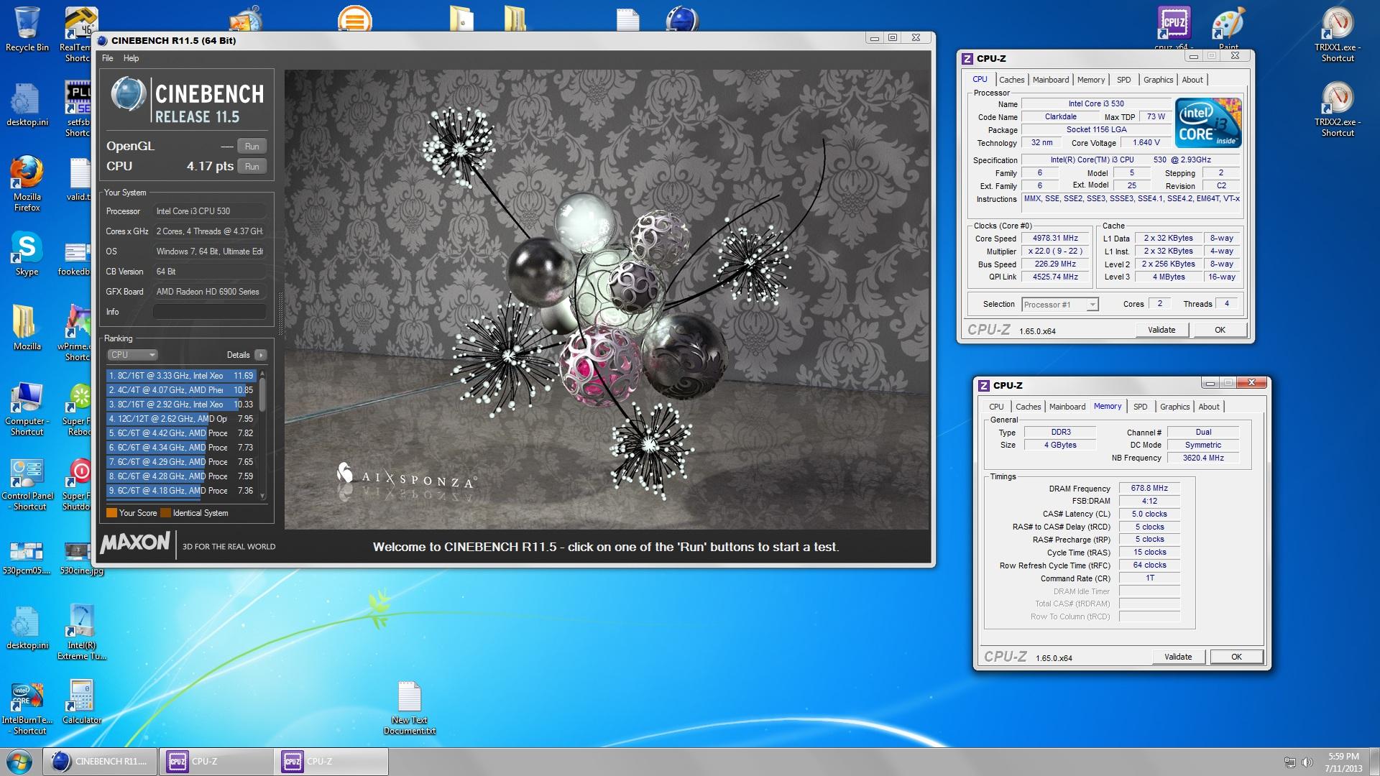
Task: Open Caches tab in top CPU-Z window
Action: [1011, 80]
